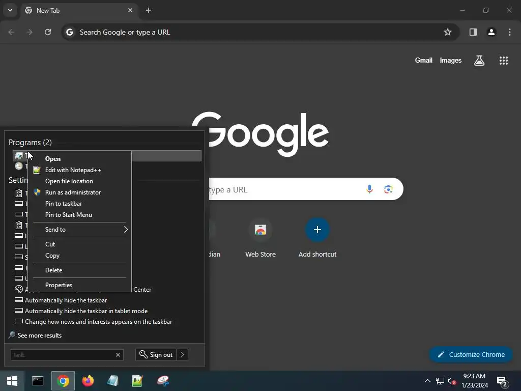The height and width of the screenshot is (391, 521).
Task: Open the Google apps grid icon
Action: tap(503, 61)
